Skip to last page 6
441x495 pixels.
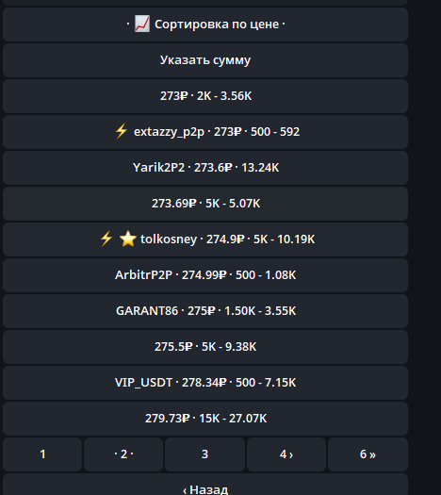point(367,454)
